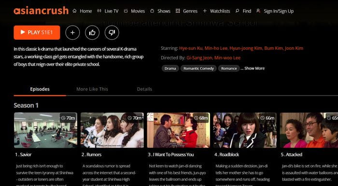Click the '1 . Savior' episode title
Viewport: 338px width, 186px height.
pyautogui.click(x=23, y=155)
